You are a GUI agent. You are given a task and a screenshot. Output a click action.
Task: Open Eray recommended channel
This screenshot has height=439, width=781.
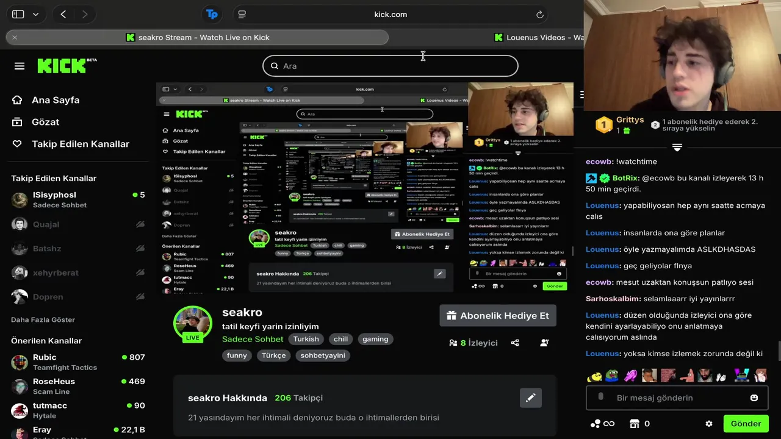pos(77,432)
